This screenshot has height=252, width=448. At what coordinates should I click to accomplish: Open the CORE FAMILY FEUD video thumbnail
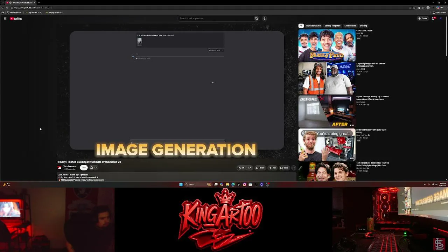pos(327,45)
